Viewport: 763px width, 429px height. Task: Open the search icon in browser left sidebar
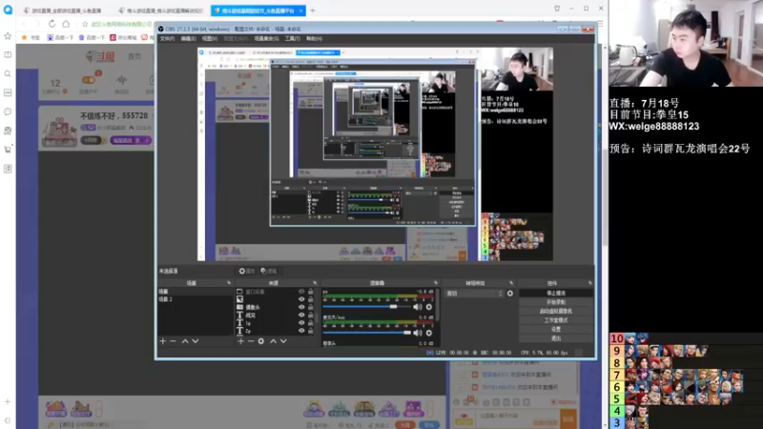[x=8, y=74]
